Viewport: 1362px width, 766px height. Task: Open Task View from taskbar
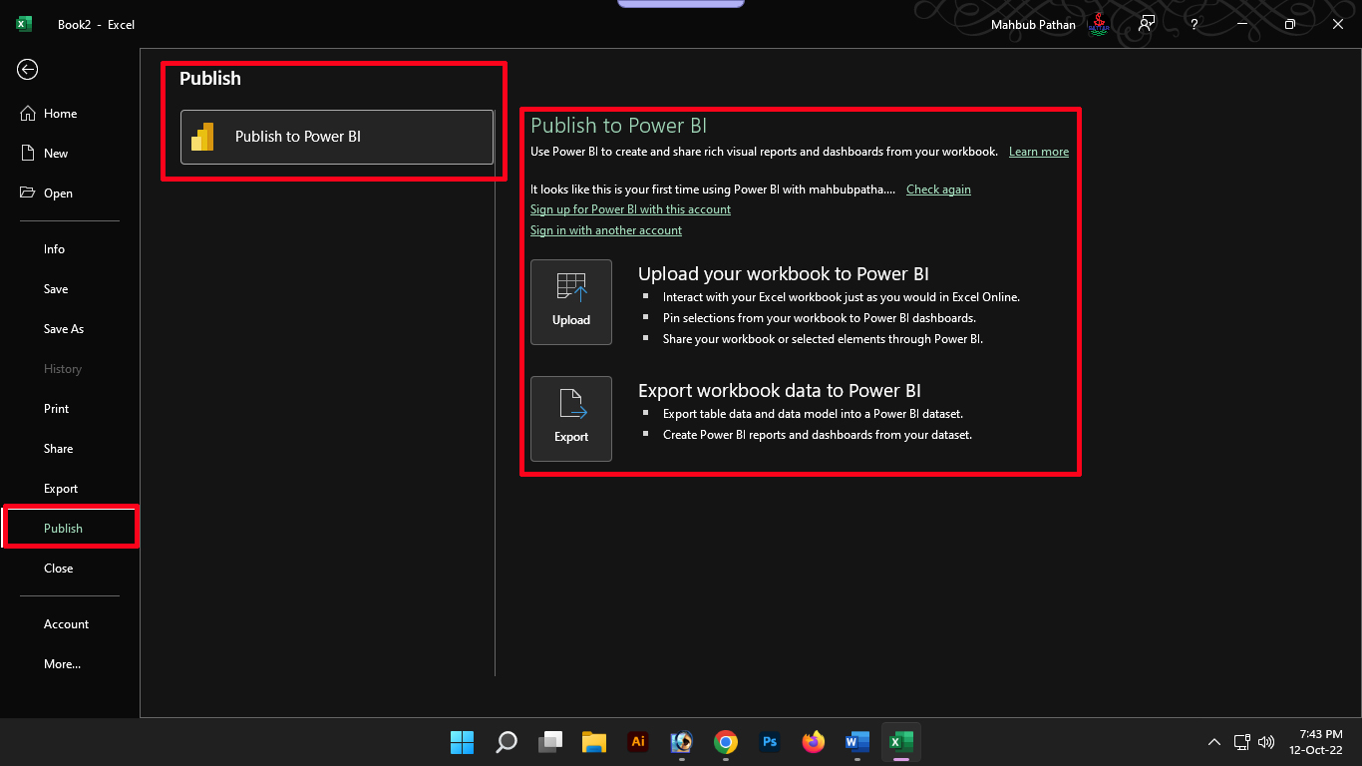tap(550, 742)
